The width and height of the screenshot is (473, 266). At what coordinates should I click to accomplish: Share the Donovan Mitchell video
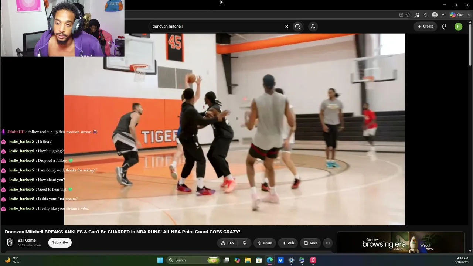point(265,243)
